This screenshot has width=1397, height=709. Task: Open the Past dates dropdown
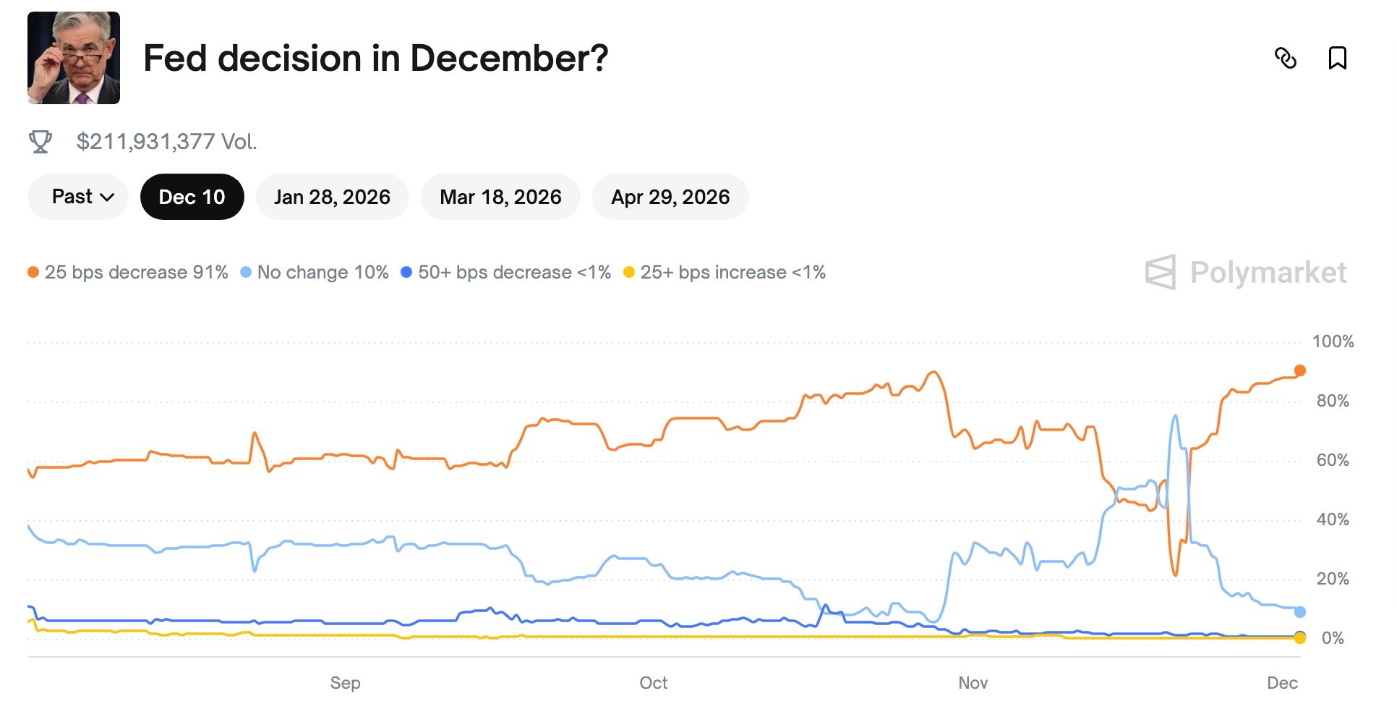pyautogui.click(x=78, y=197)
